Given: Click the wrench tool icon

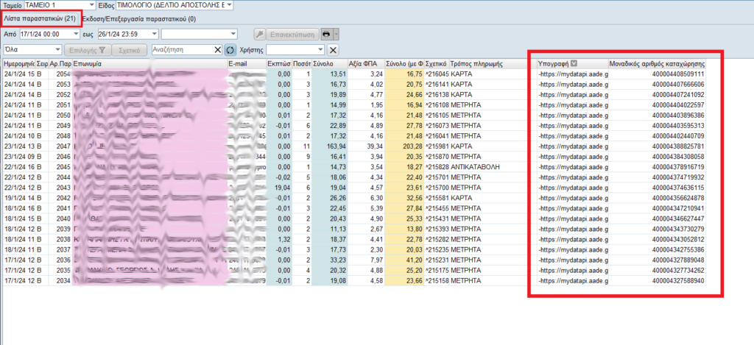Looking at the screenshot, I should (260, 34).
